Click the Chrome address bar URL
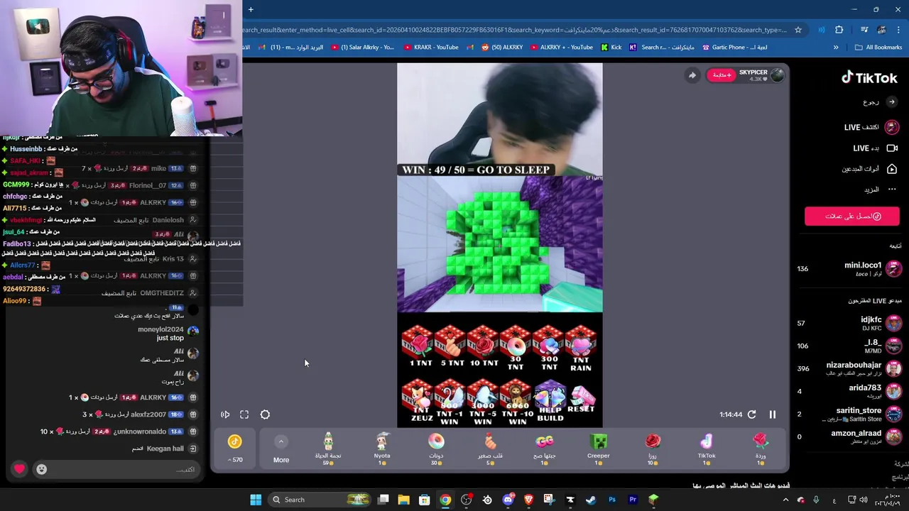The width and height of the screenshot is (909, 511). (x=514, y=30)
